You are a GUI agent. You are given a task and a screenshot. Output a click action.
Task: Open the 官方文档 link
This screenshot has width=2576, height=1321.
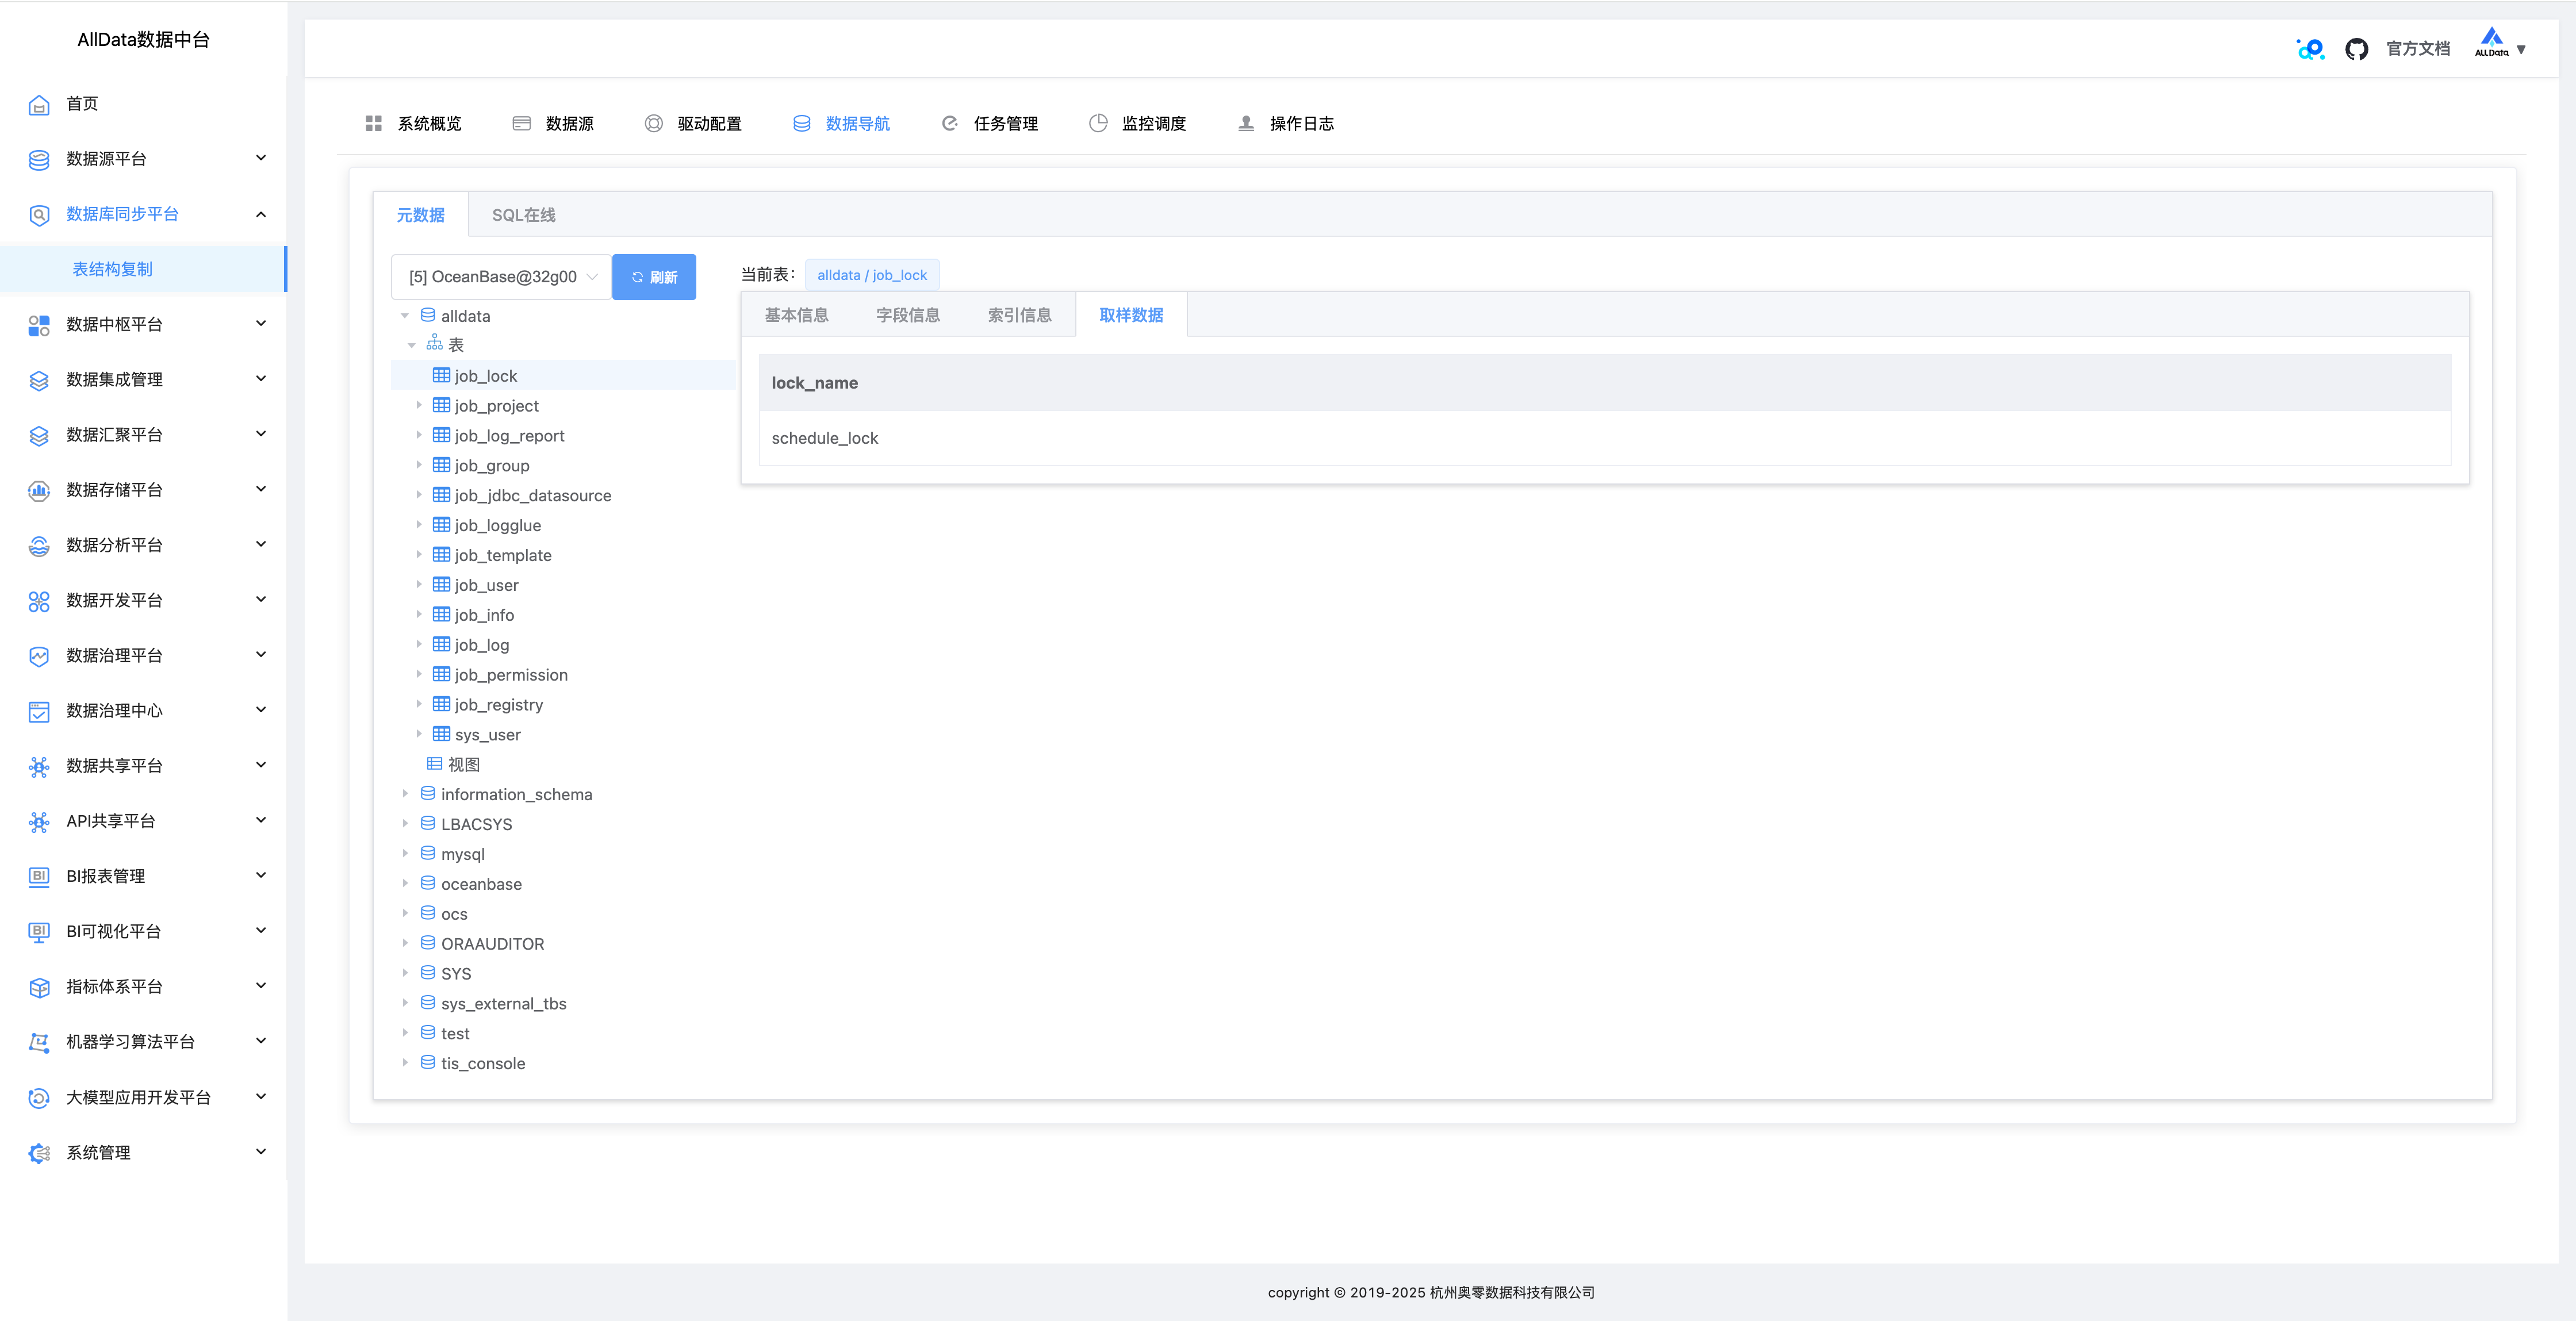click(2418, 49)
